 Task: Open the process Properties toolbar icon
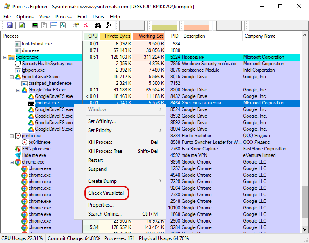(x=76, y=25)
